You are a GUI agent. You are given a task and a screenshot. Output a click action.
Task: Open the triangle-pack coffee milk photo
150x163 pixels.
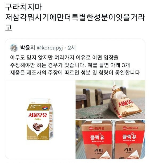[110, 100]
